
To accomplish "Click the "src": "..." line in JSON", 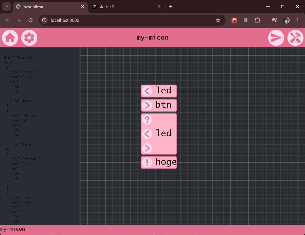I will [20, 207].
